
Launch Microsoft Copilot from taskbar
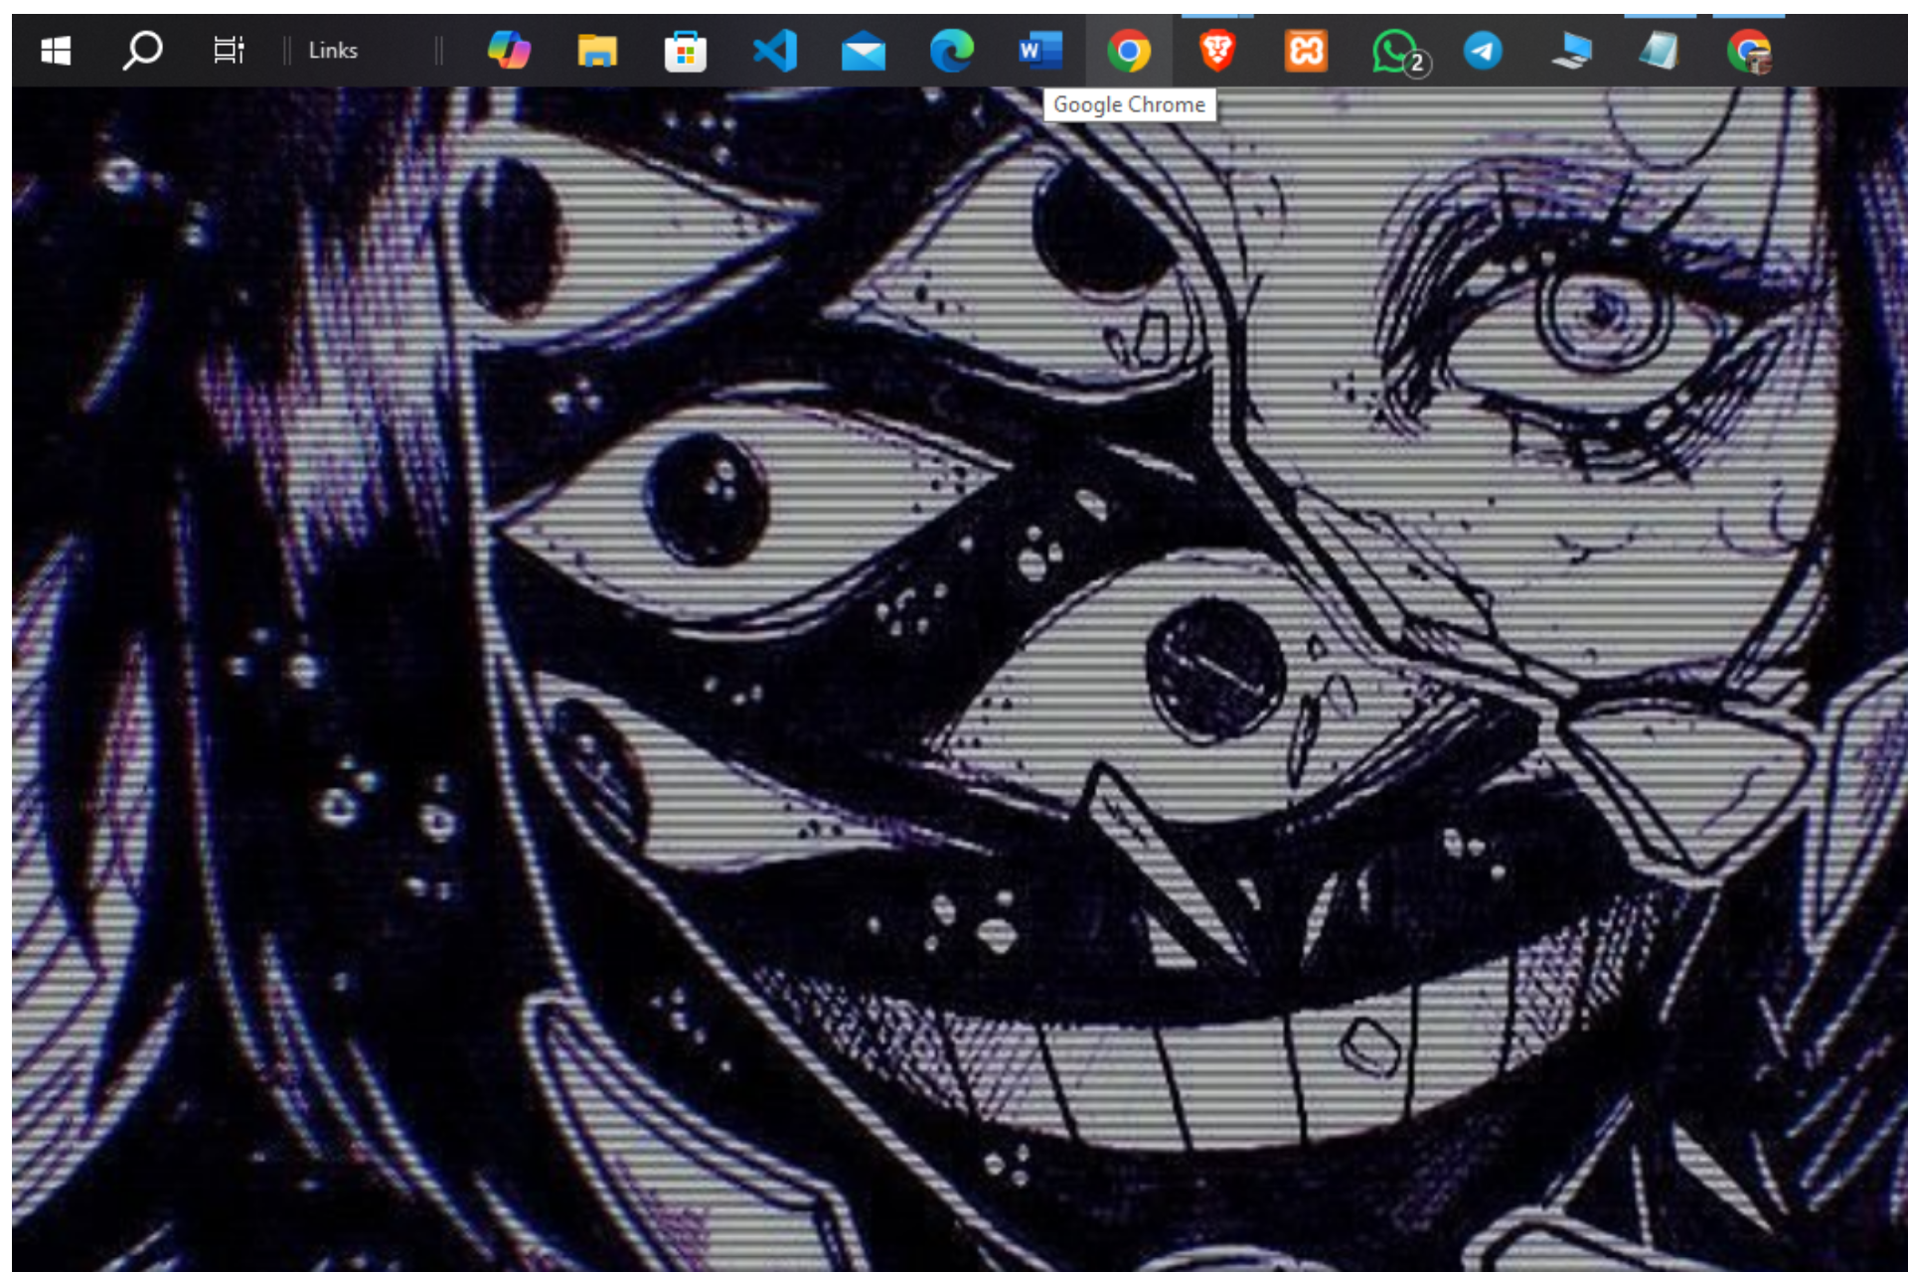click(509, 50)
